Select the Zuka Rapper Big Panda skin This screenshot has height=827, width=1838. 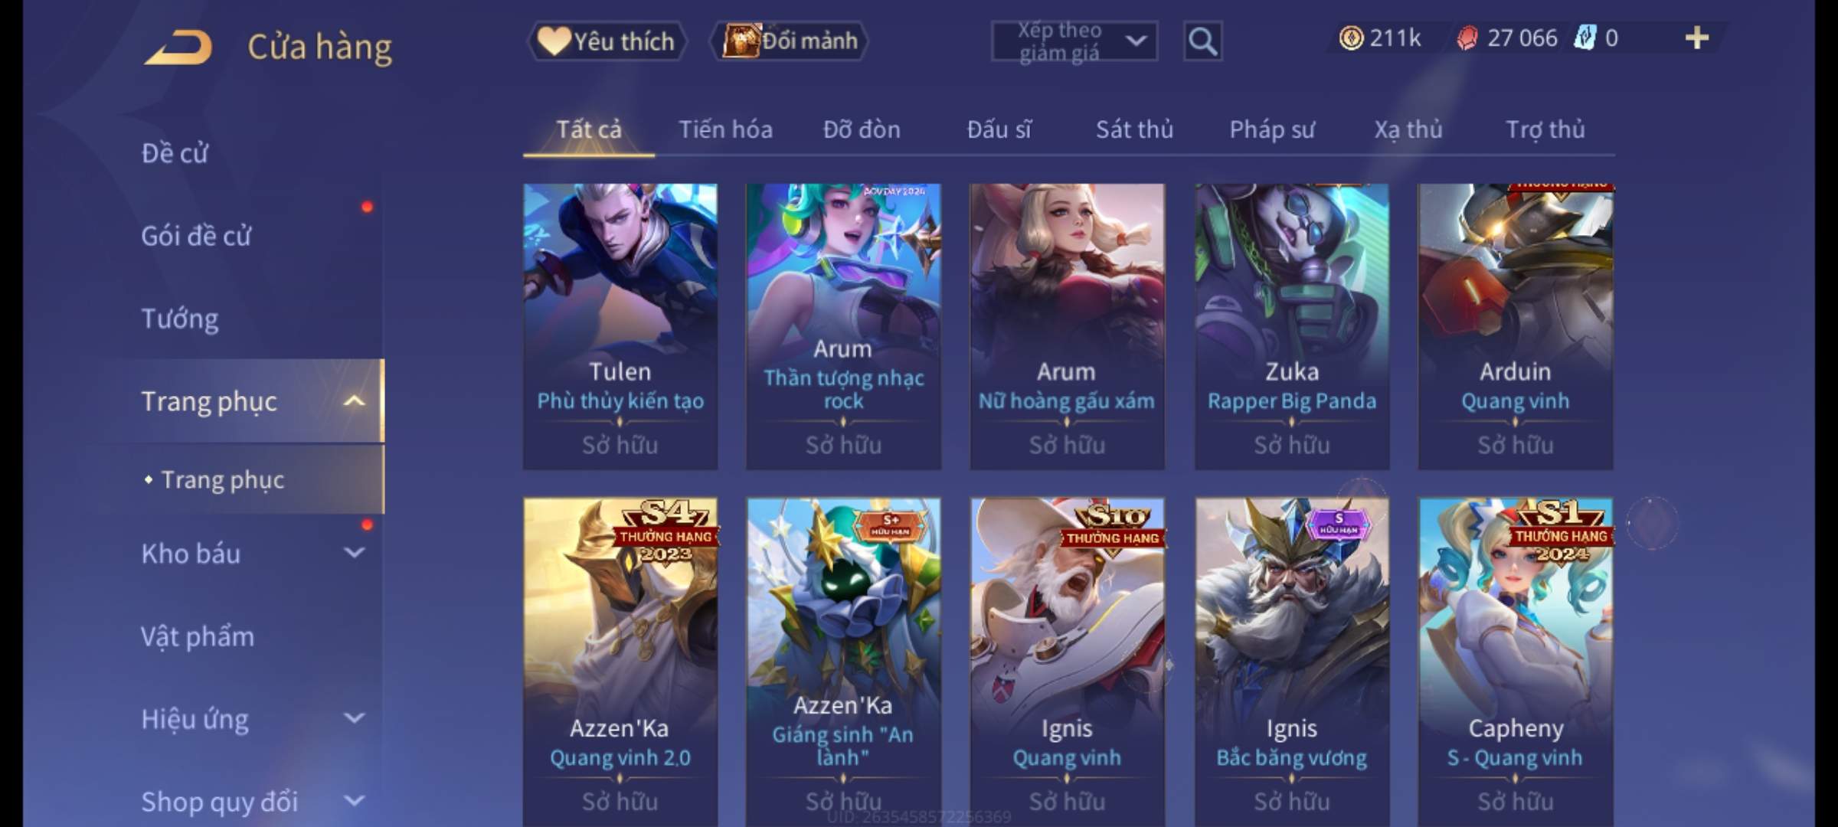click(1292, 326)
